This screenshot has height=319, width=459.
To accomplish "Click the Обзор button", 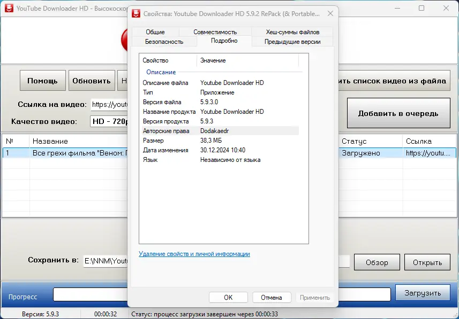I will (x=377, y=262).
